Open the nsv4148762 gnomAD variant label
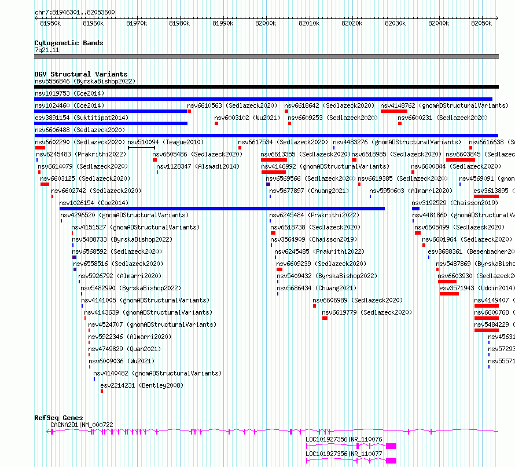This screenshot has height=467, width=515. point(444,105)
